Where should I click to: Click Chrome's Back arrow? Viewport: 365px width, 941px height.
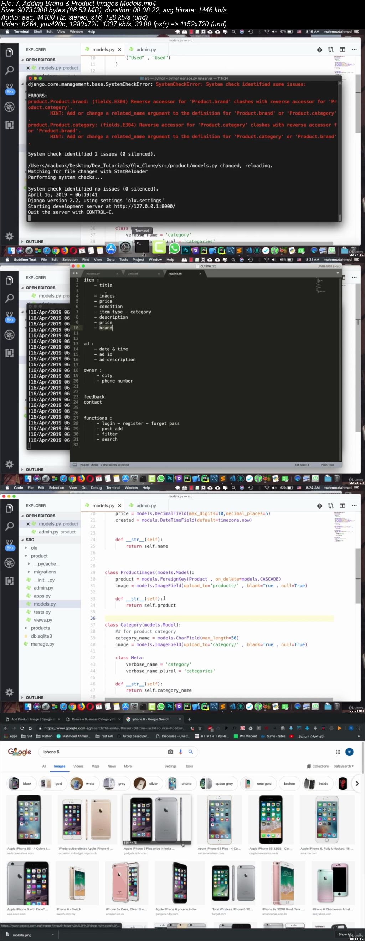click(6, 728)
